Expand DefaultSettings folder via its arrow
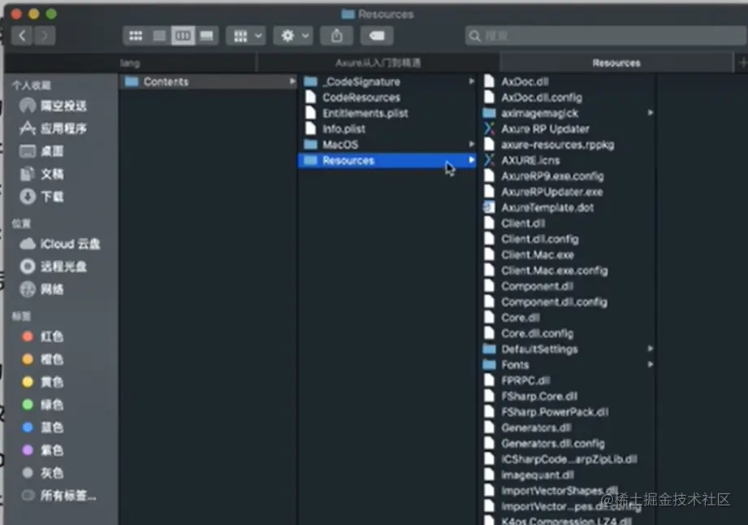Screen dimensions: 748x525 tap(651, 349)
